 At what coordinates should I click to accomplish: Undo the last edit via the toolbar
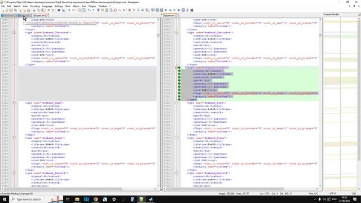tap(49, 10)
